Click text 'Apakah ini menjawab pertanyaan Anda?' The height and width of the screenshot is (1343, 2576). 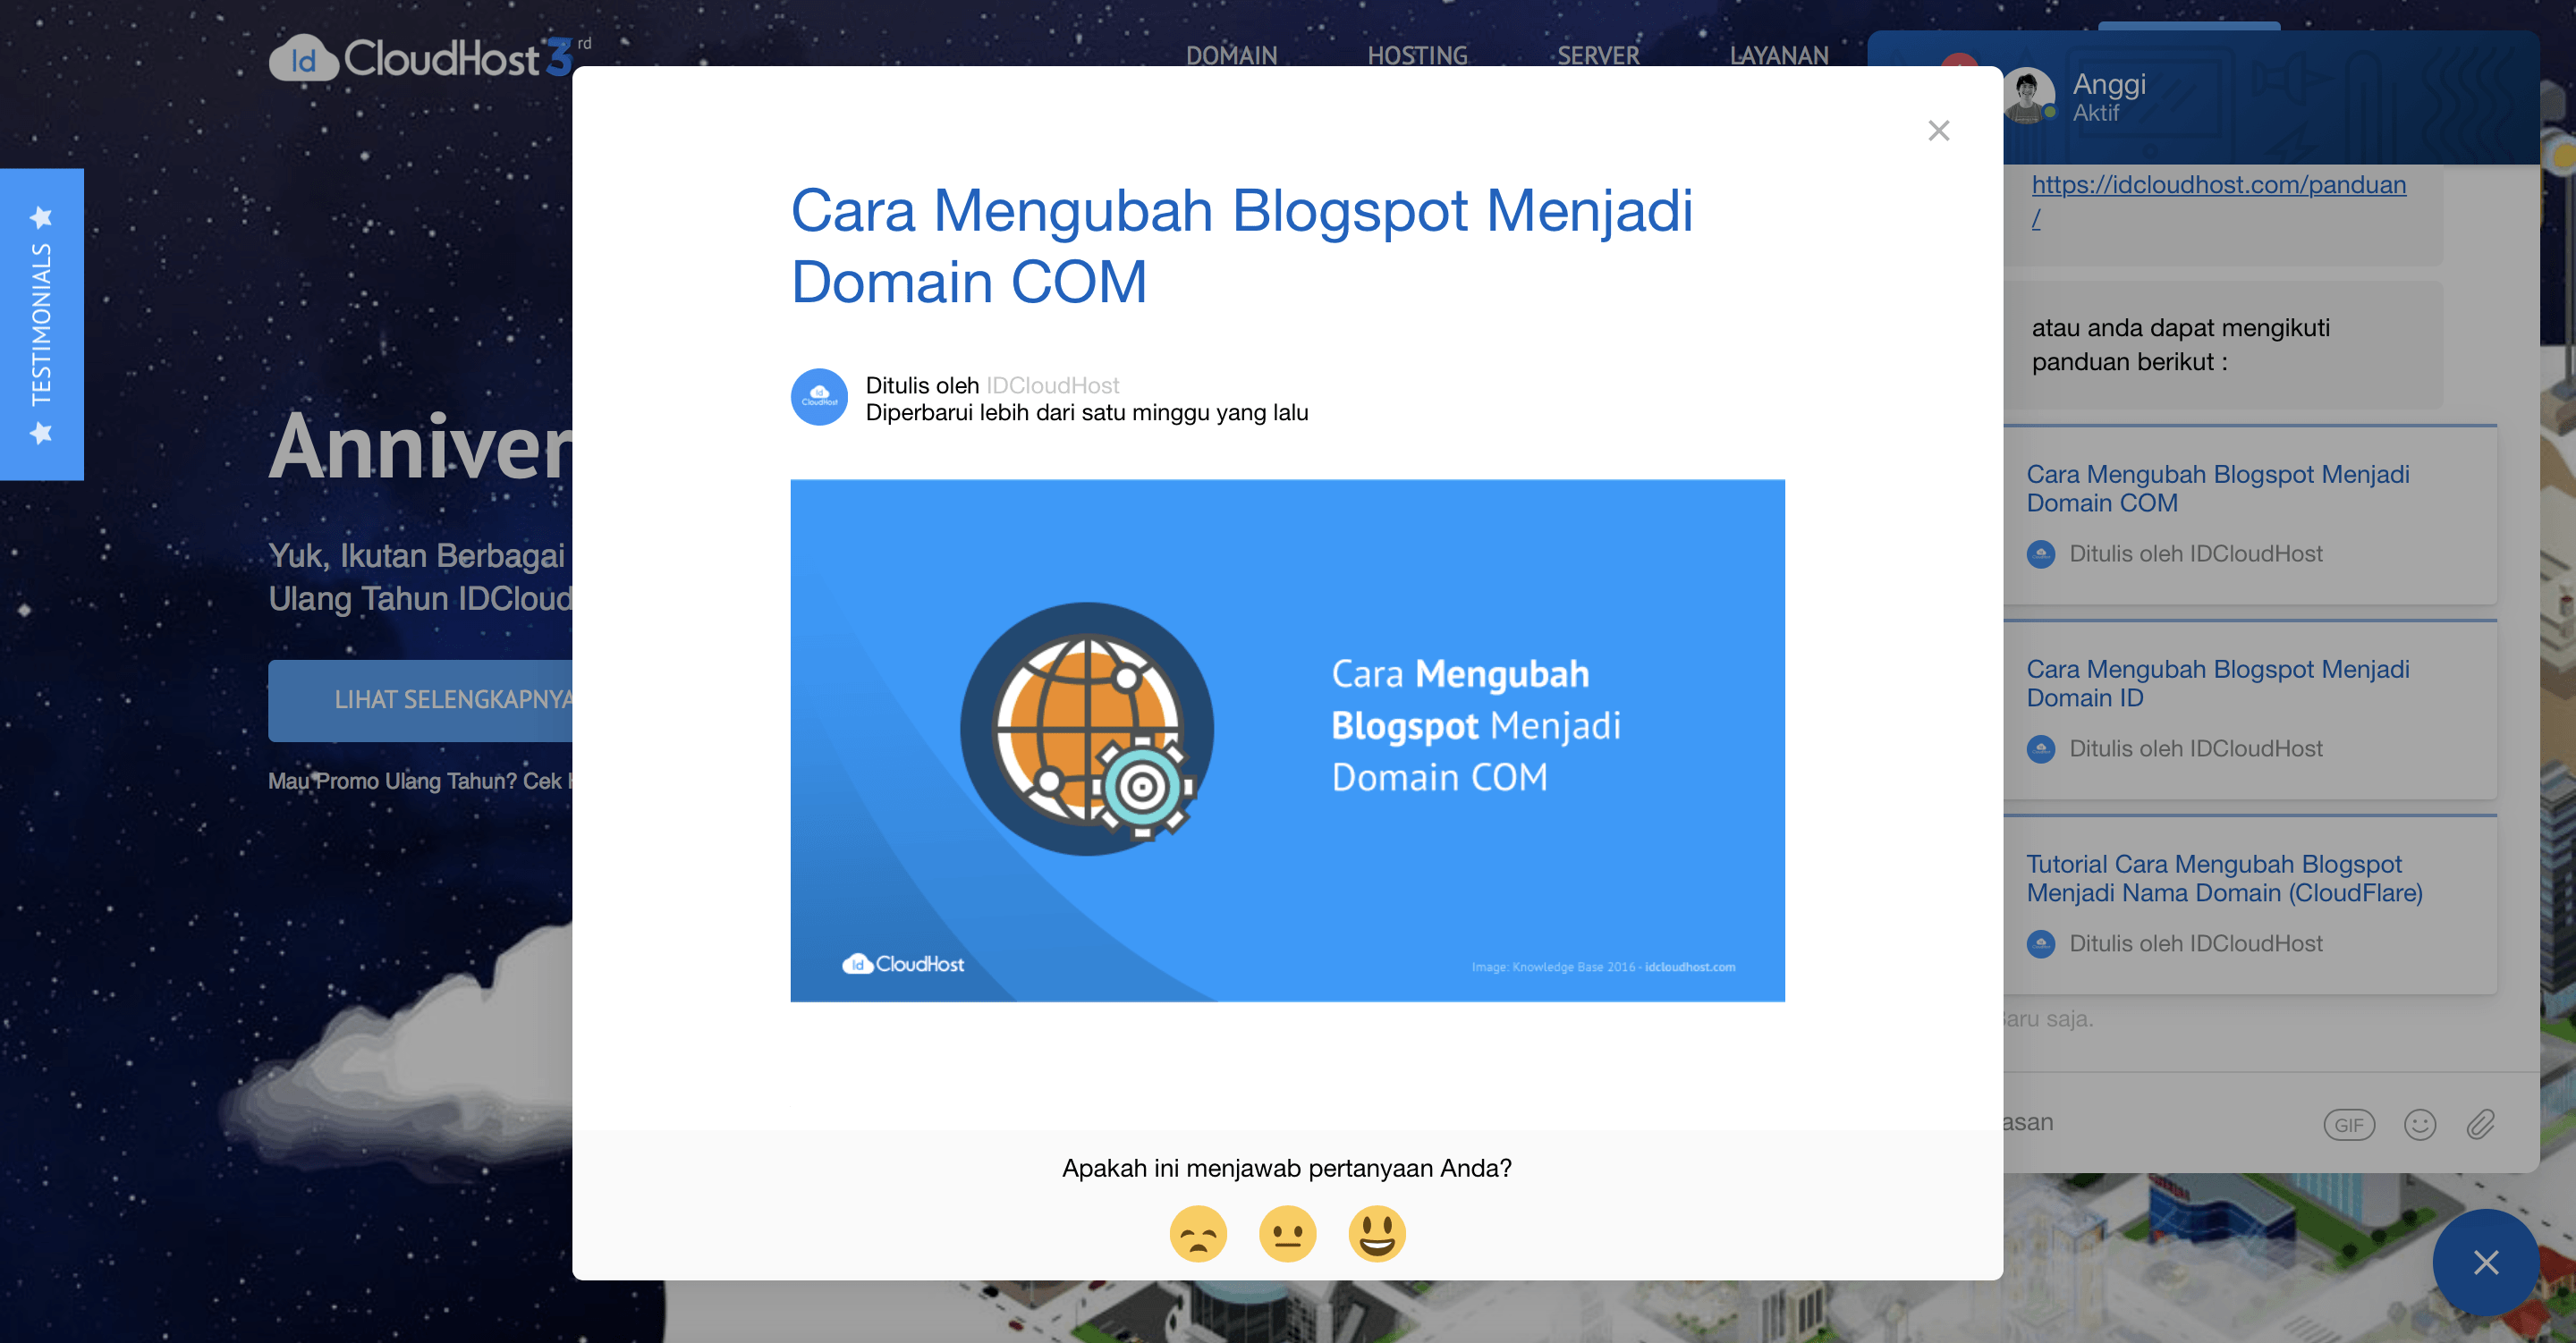point(1287,1168)
